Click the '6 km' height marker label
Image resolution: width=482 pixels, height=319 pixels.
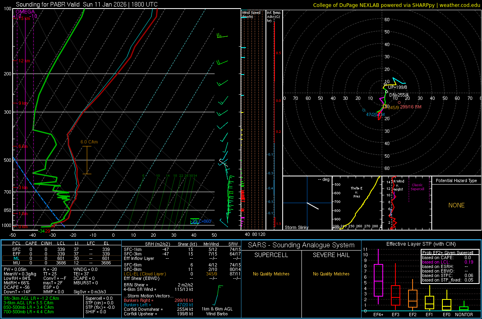coord(23,146)
